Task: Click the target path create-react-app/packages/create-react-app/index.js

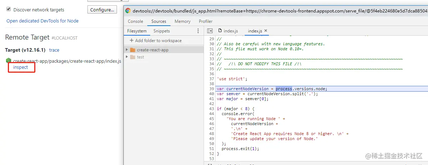Action: coord(67,61)
